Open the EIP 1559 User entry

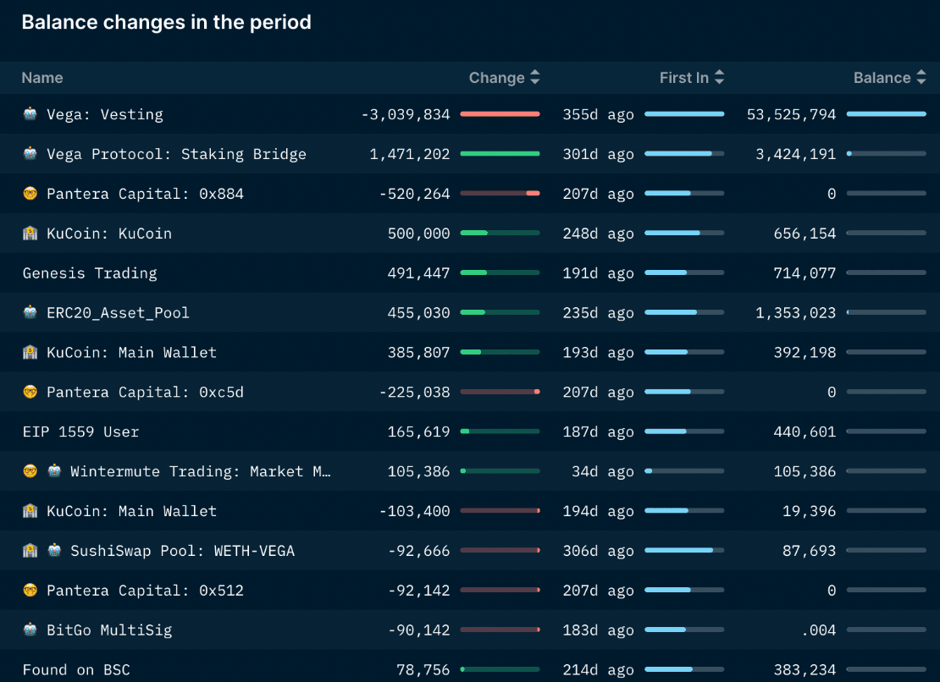pos(81,432)
